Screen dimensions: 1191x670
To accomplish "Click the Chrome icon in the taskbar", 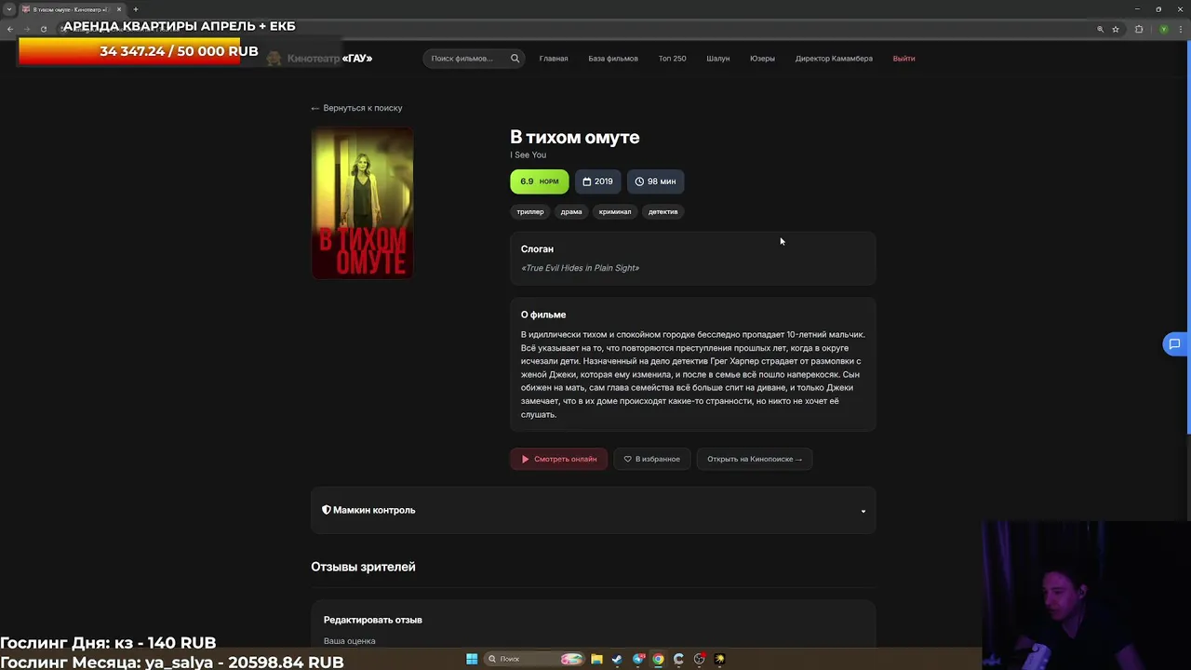I will 658,659.
